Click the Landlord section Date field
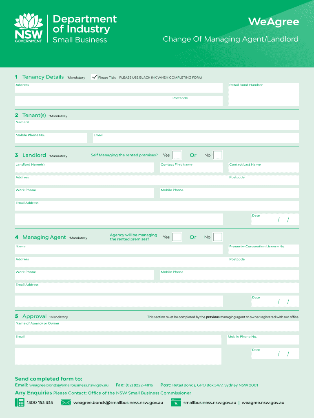The height and width of the screenshot is (418, 314). [275, 219]
